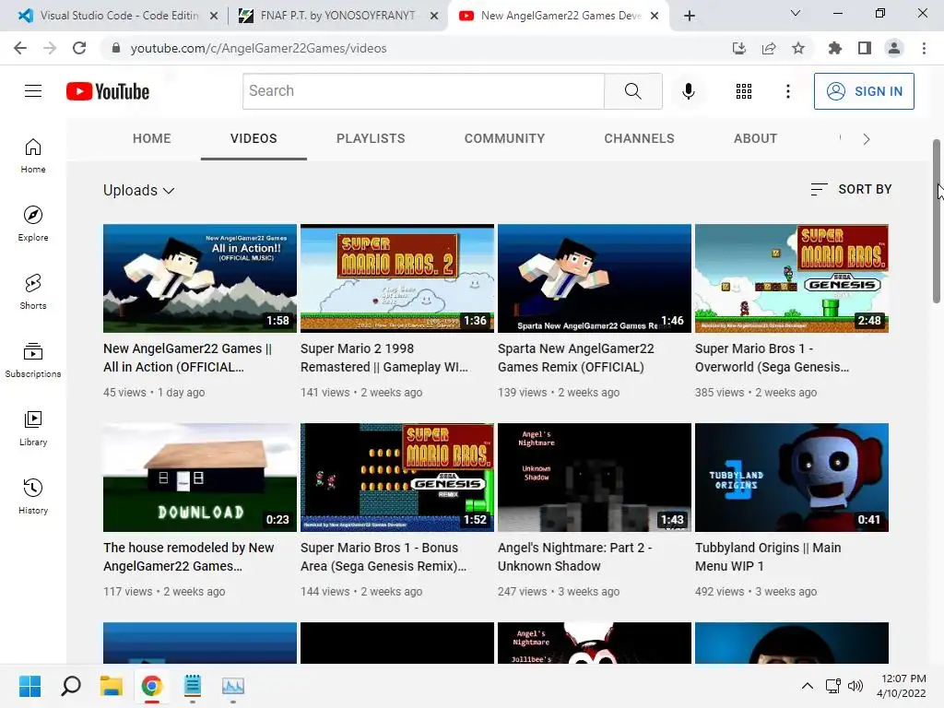Play the Angel's Nightmare Unknown Shadow thumbnail

tap(595, 478)
